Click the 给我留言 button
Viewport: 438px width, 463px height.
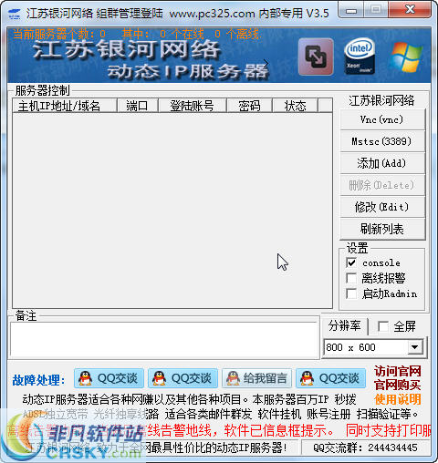[x=257, y=378]
